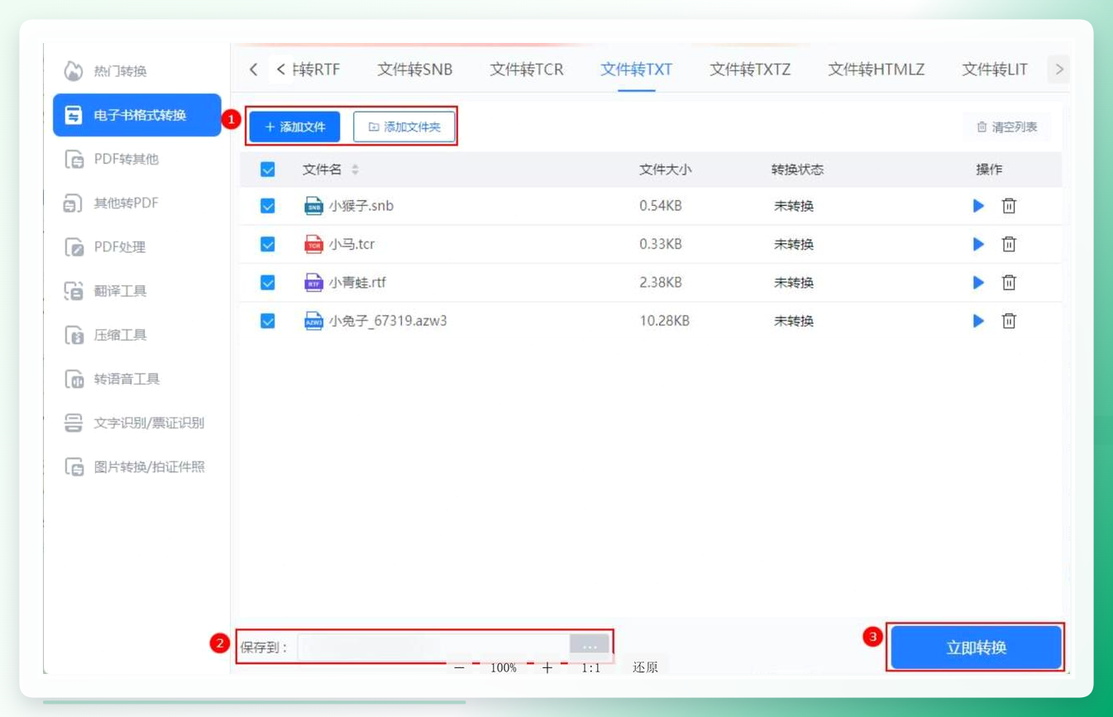Click the 立即转换 button
Image resolution: width=1113 pixels, height=717 pixels.
(977, 648)
